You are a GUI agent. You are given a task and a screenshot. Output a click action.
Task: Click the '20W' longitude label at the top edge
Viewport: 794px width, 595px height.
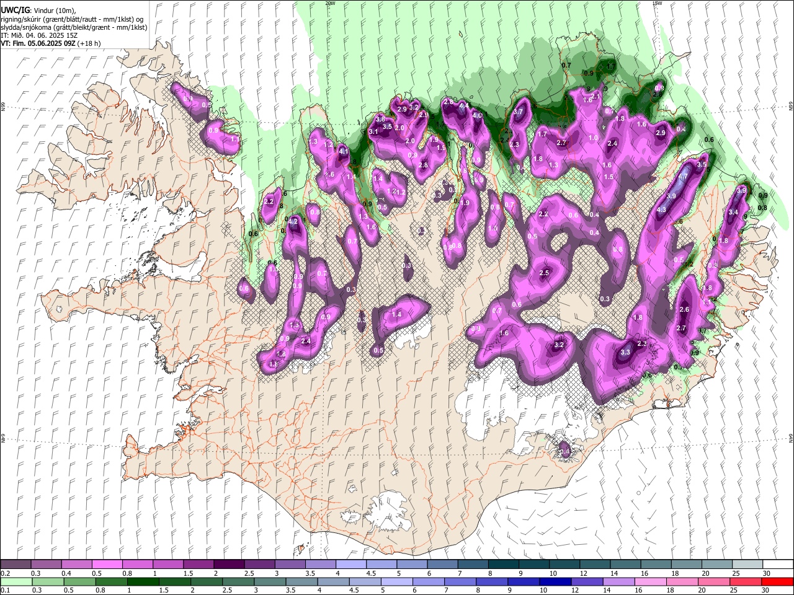click(x=330, y=3)
